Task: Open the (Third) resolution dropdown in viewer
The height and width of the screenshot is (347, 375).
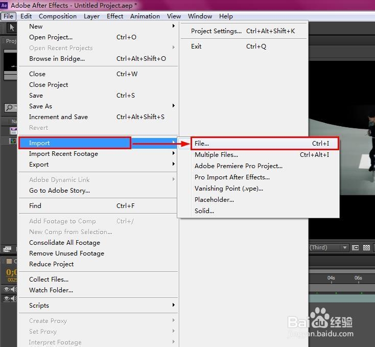Action: tap(329, 247)
